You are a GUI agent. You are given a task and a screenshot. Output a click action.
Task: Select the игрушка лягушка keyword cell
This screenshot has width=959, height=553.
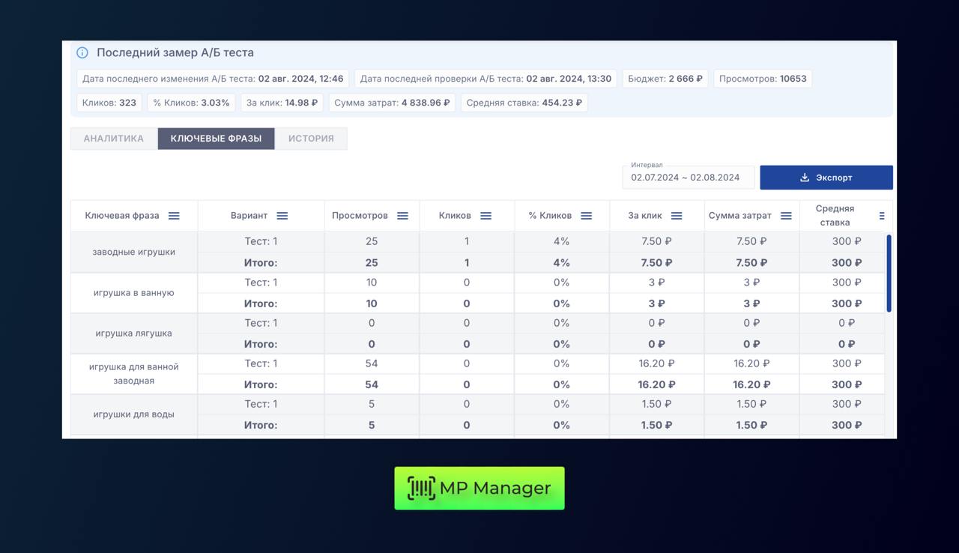click(x=134, y=333)
